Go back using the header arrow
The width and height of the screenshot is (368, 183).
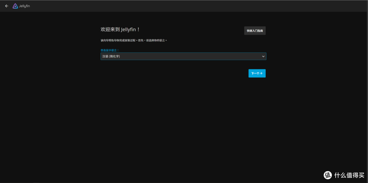point(6,6)
